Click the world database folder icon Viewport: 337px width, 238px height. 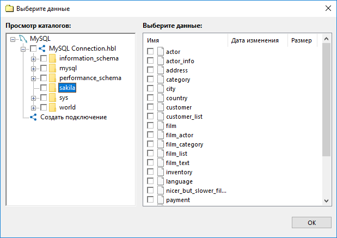pos(53,108)
